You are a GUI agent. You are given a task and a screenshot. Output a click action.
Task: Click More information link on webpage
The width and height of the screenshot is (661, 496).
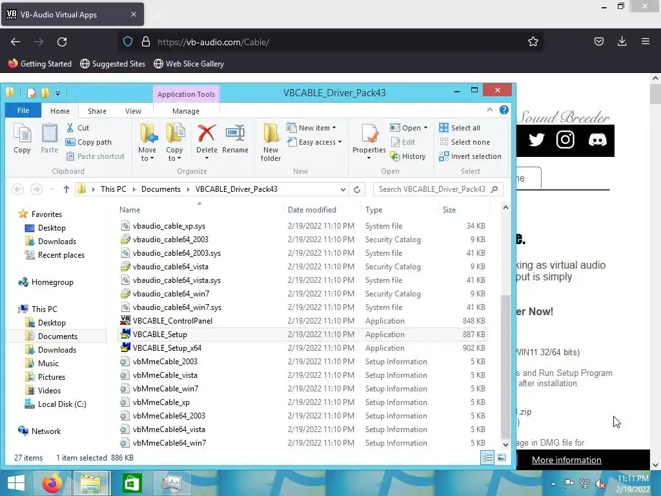(x=566, y=460)
